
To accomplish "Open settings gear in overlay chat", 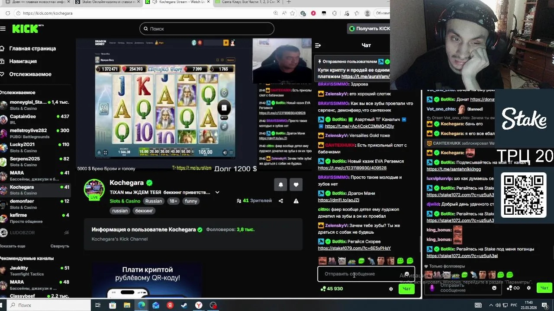I will coord(528,288).
